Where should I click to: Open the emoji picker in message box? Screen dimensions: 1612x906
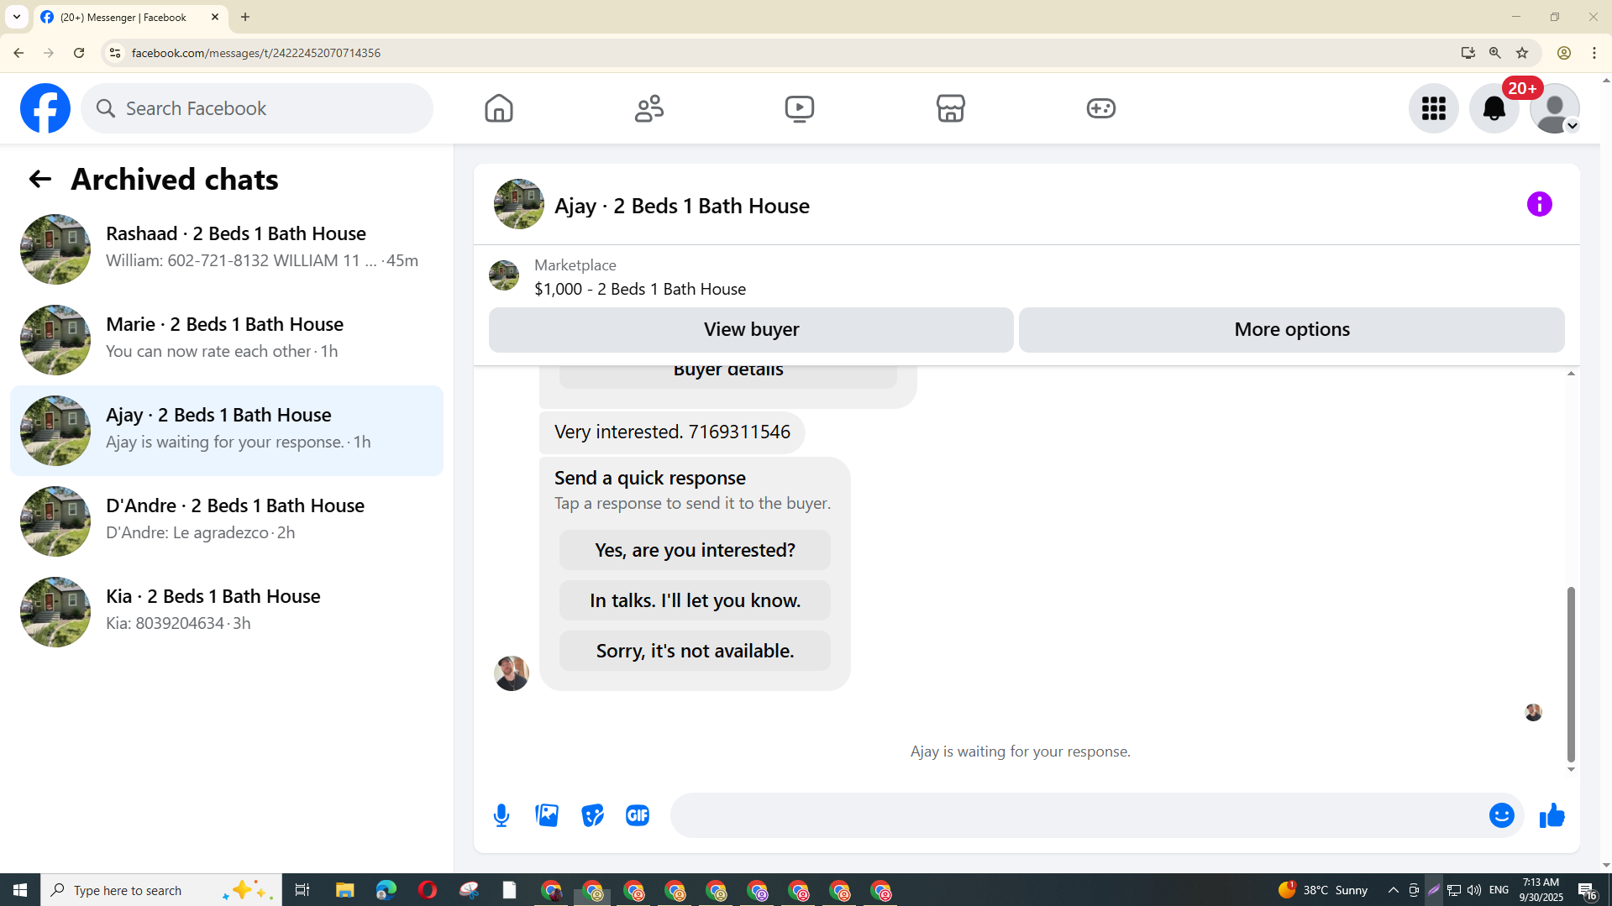1501,815
